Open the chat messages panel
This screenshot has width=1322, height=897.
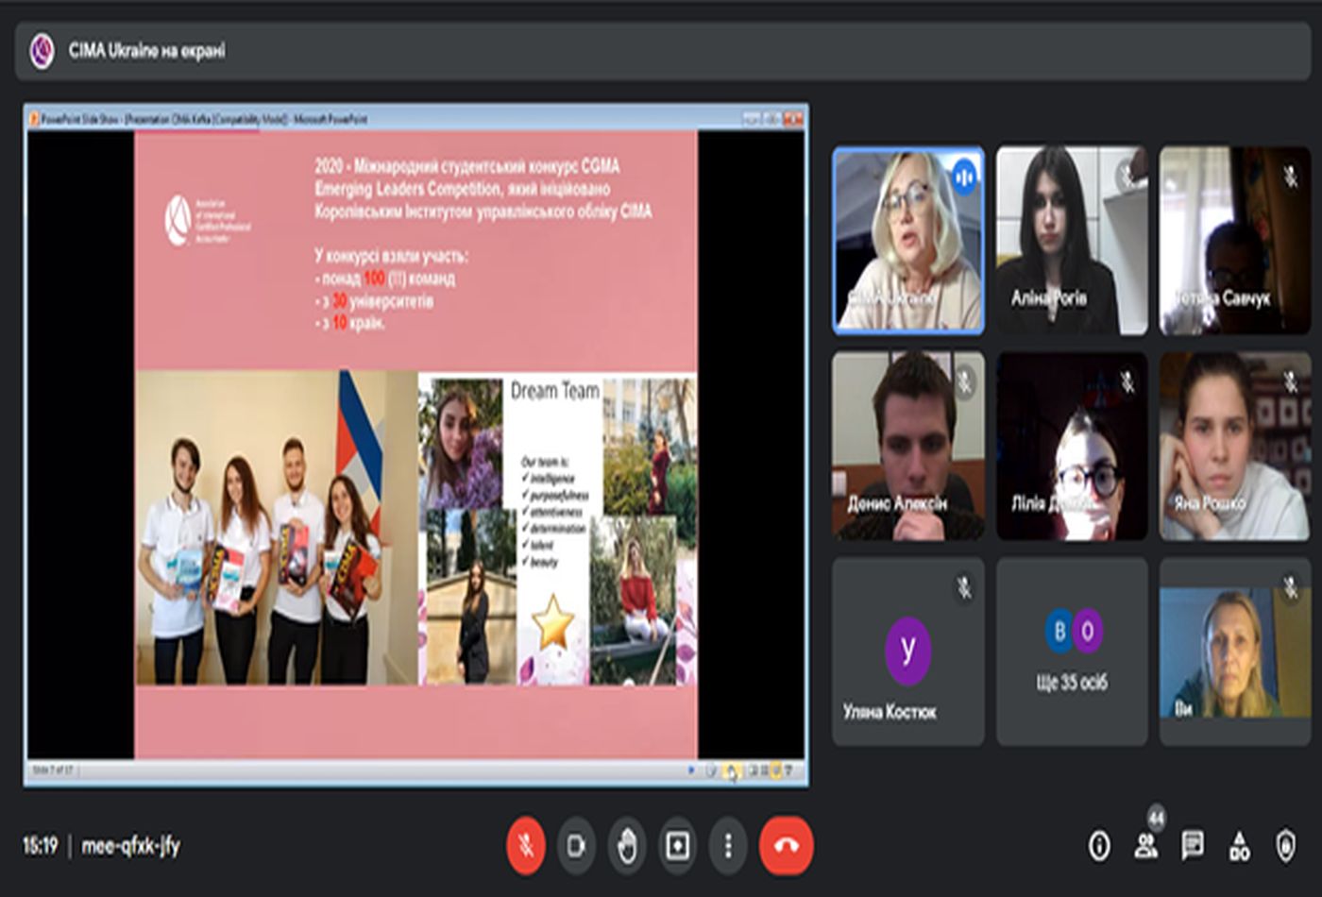click(x=1193, y=846)
